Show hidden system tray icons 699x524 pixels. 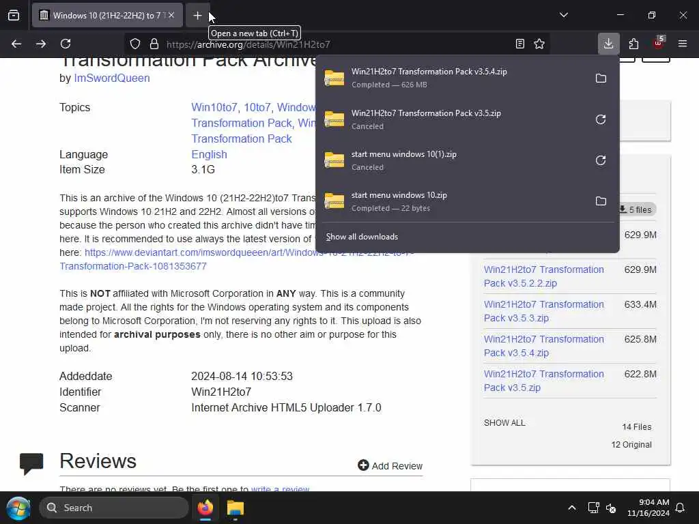pos(572,508)
